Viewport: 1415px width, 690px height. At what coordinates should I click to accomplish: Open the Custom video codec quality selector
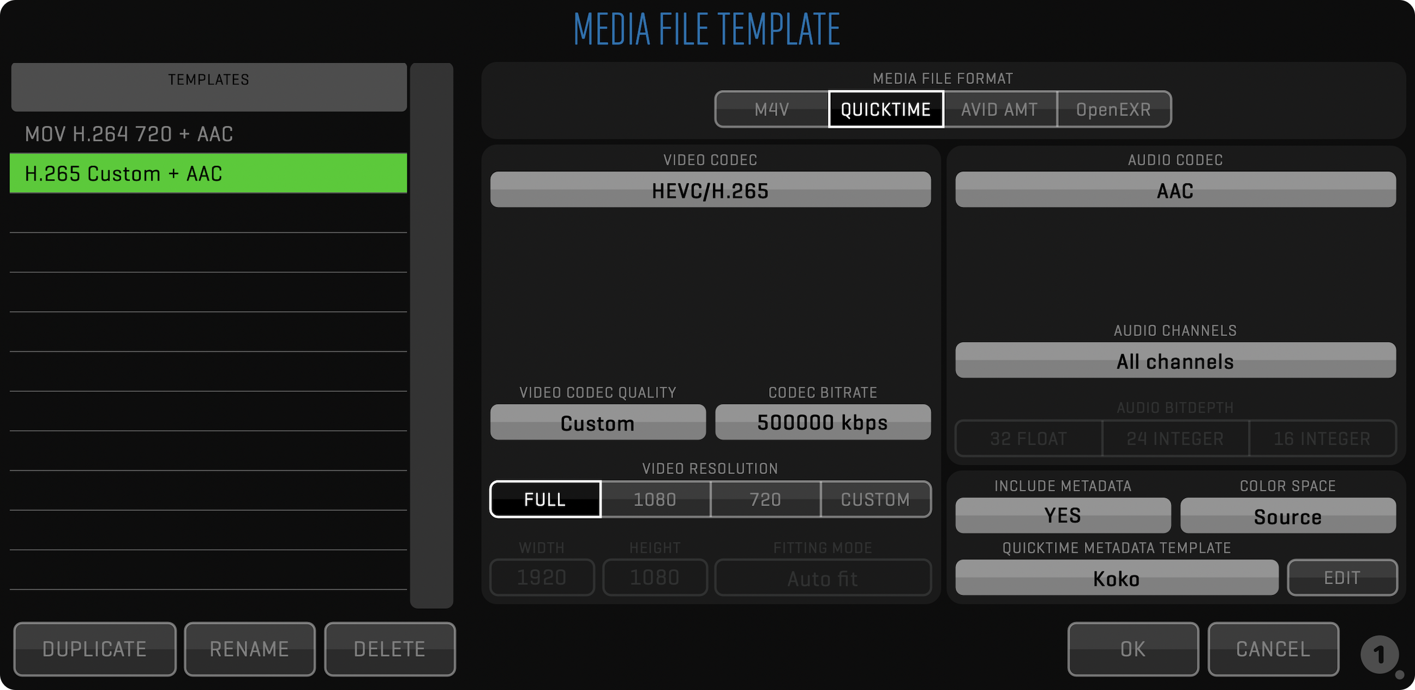click(x=598, y=423)
